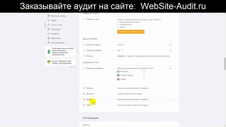Click the Google+ icon in social activity

click(x=118, y=79)
